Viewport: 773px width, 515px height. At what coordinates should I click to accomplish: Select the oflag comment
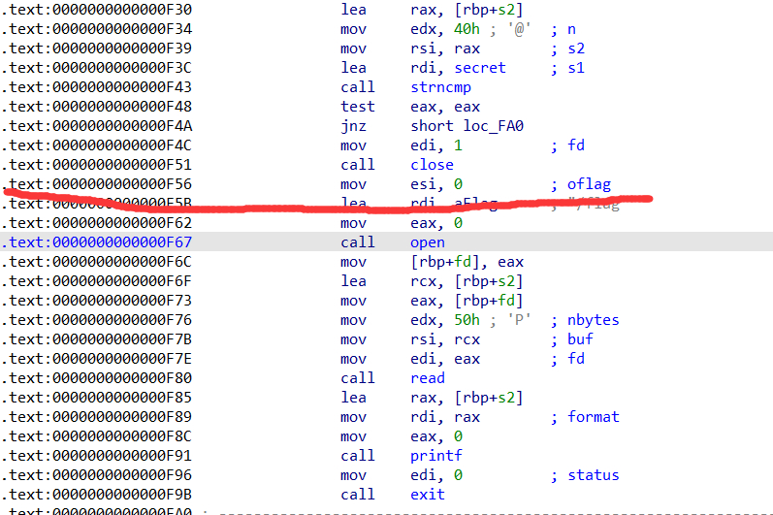tap(589, 184)
